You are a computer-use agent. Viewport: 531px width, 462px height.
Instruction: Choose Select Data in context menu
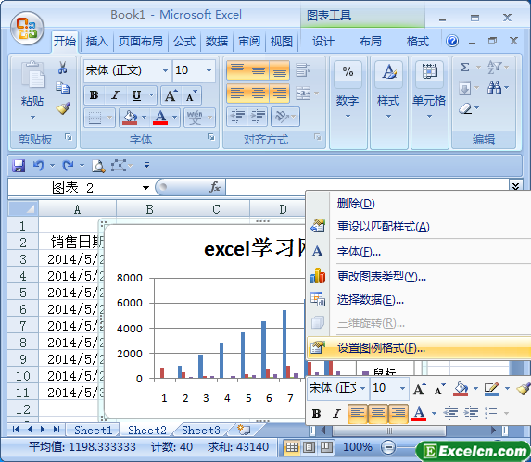pyautogui.click(x=419, y=300)
